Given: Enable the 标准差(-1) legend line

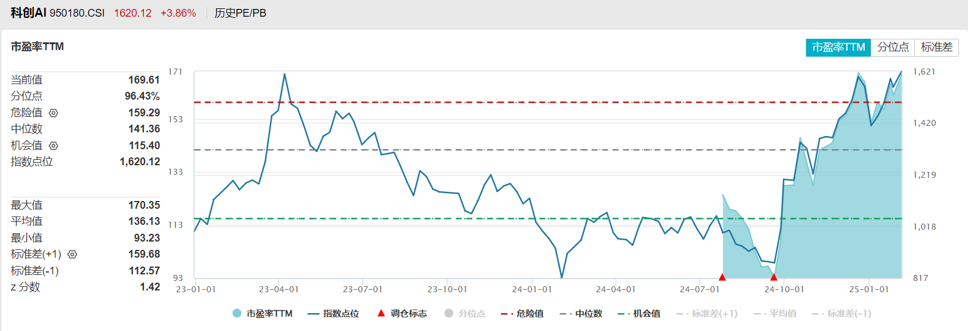Looking at the screenshot, I should point(841,314).
